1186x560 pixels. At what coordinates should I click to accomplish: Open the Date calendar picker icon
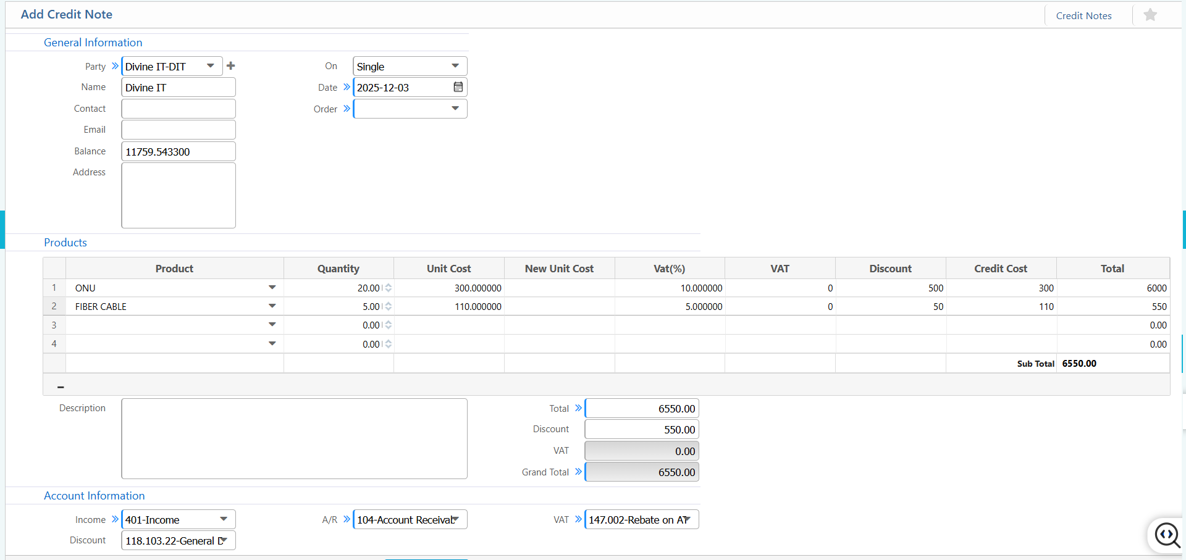458,87
